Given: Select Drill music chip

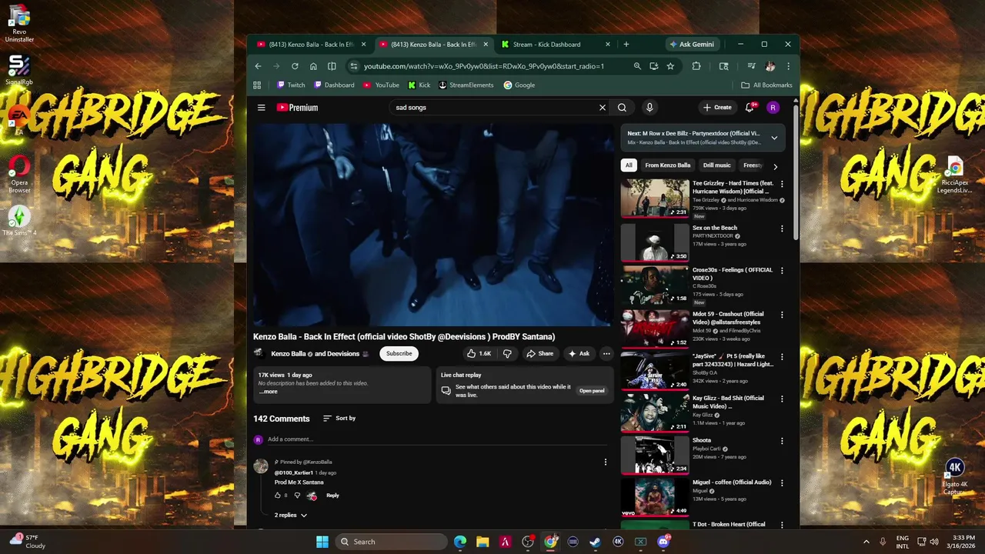Looking at the screenshot, I should (717, 165).
